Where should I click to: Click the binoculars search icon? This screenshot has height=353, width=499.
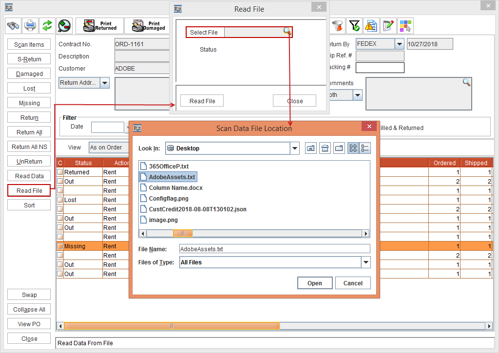coord(13,25)
